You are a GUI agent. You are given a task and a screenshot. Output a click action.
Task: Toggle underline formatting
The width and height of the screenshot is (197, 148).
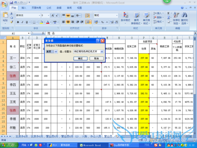click(27, 22)
